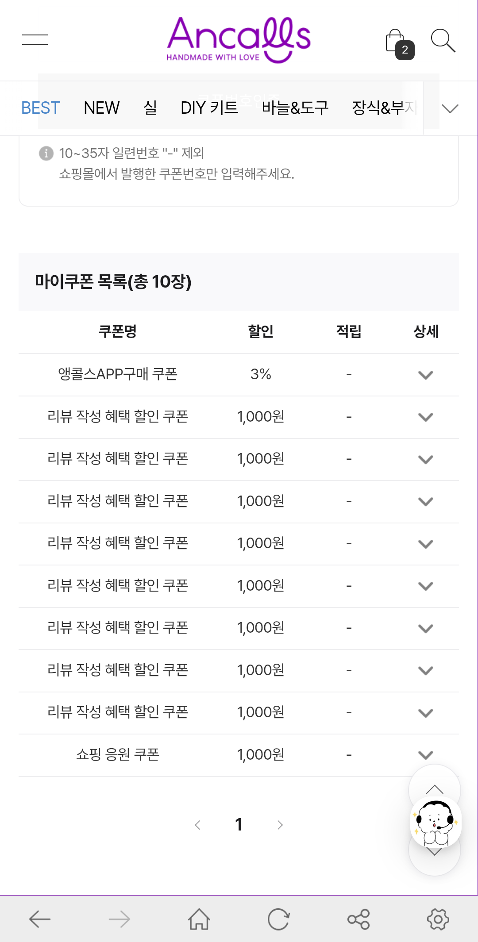The width and height of the screenshot is (478, 942).
Task: Click the Ancalls logo
Action: point(239,40)
